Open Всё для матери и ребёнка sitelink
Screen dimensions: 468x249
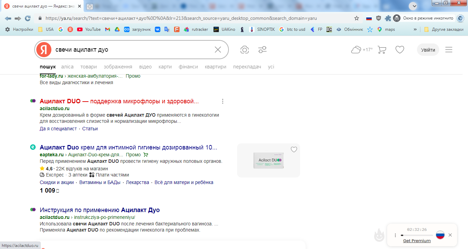pos(184,182)
